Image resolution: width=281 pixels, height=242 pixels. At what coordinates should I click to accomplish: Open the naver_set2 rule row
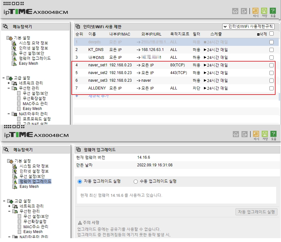pos(176,73)
